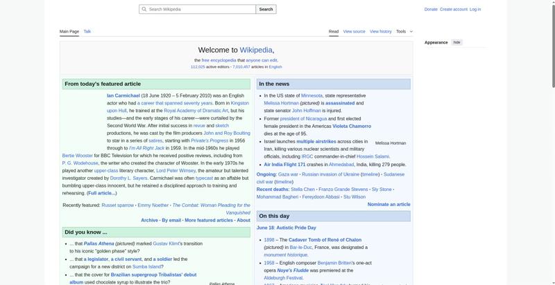This screenshot has height=285, width=555.
Task: Click the Log in link
Action: (x=475, y=10)
